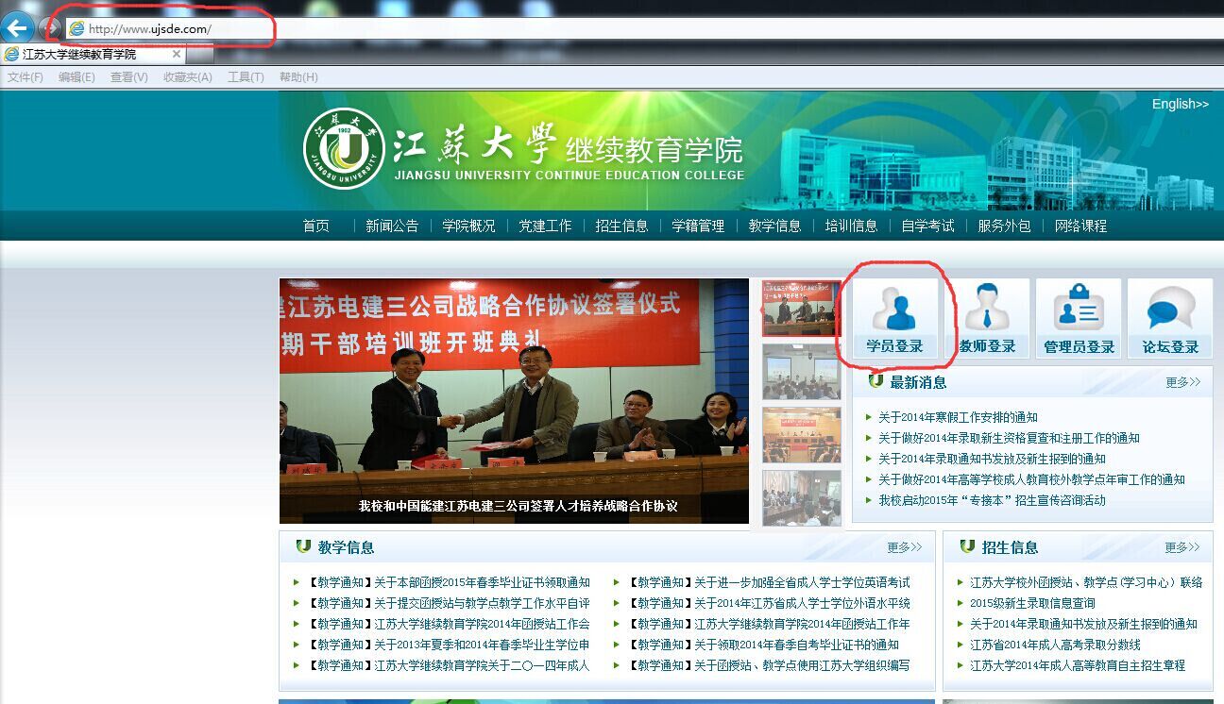Open the 收藏夹(A) menu
The height and width of the screenshot is (704, 1224).
[187, 77]
